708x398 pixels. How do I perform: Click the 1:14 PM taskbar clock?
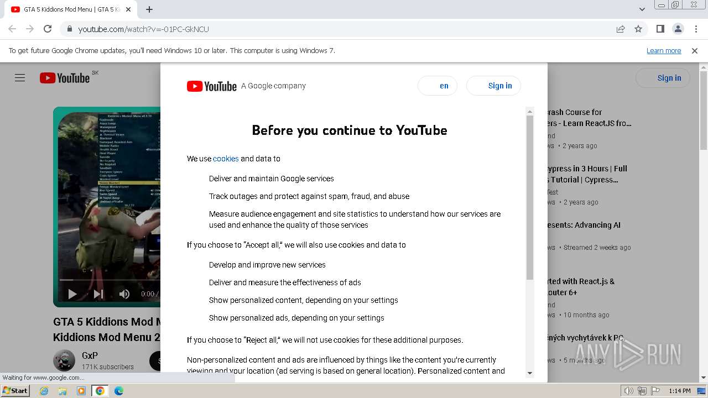pyautogui.click(x=679, y=391)
